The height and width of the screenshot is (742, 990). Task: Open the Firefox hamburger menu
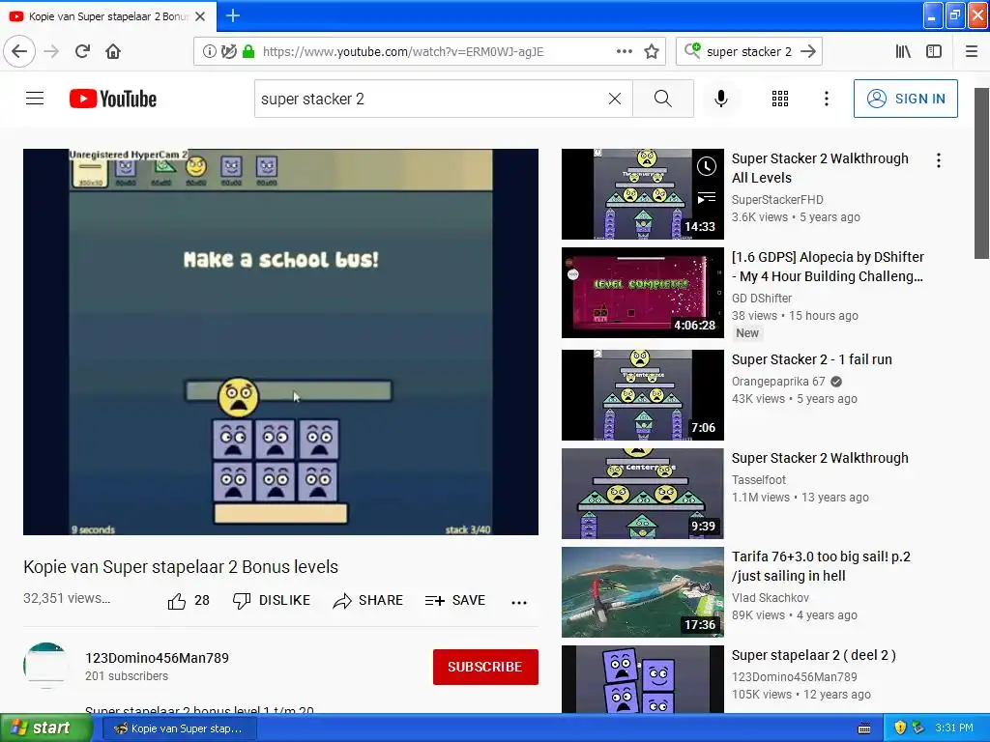[x=971, y=51]
